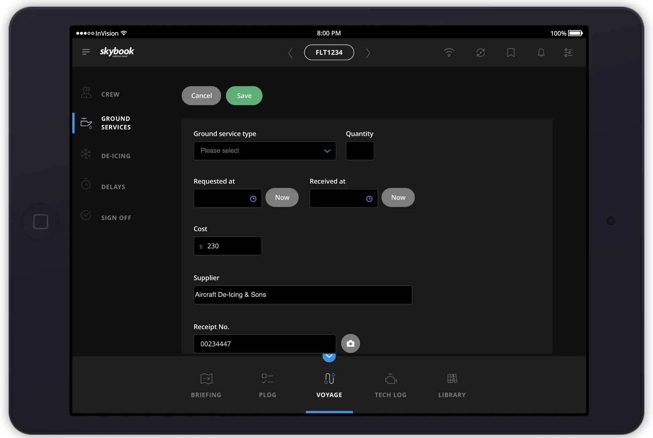
Task: Click camera icon beside Receipt No.
Action: [x=350, y=343]
